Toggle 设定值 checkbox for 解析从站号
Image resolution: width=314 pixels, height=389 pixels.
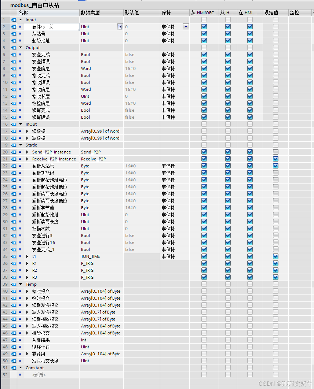[x=275, y=166]
